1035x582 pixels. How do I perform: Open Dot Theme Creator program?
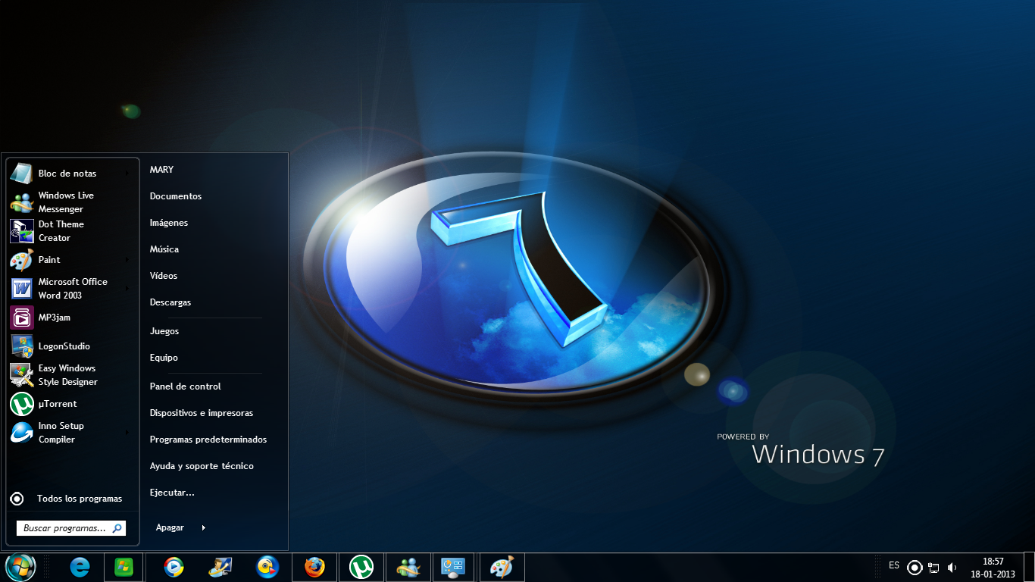pyautogui.click(x=72, y=231)
